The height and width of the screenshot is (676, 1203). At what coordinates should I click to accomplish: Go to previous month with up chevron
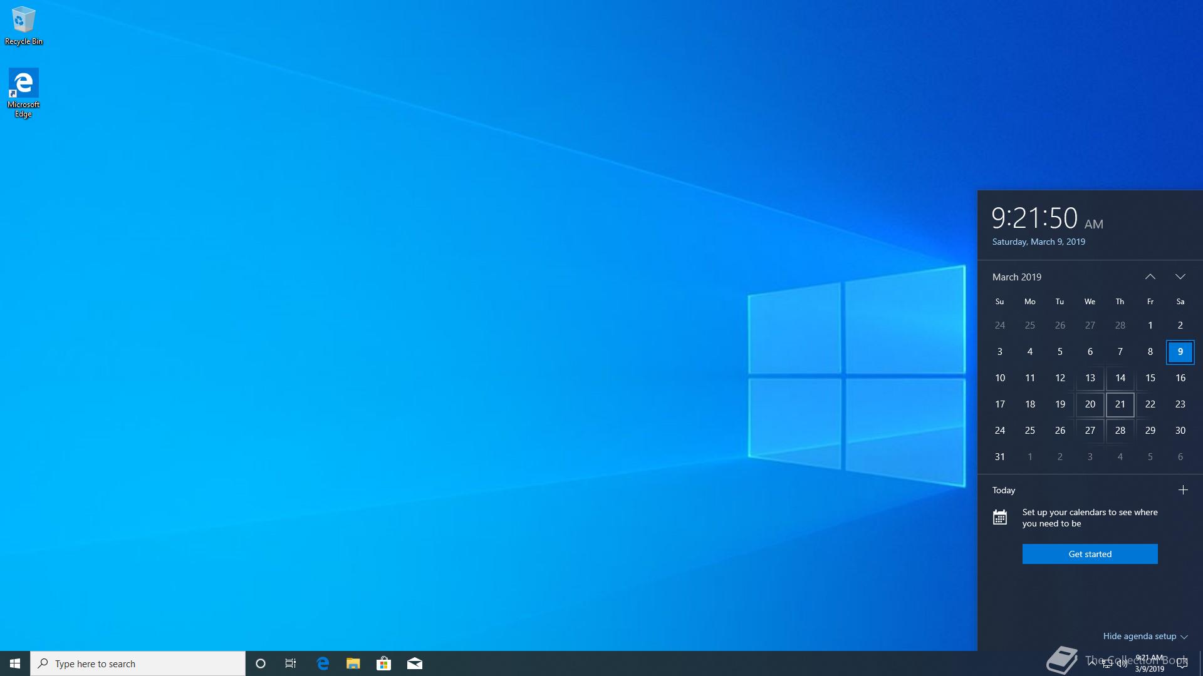(x=1150, y=277)
